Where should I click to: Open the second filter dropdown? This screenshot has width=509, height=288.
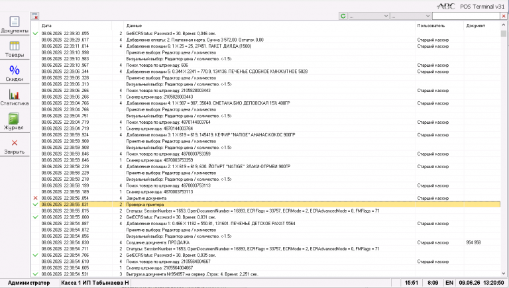pos(411,16)
